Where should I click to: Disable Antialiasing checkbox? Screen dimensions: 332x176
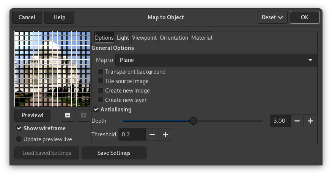coord(96,110)
